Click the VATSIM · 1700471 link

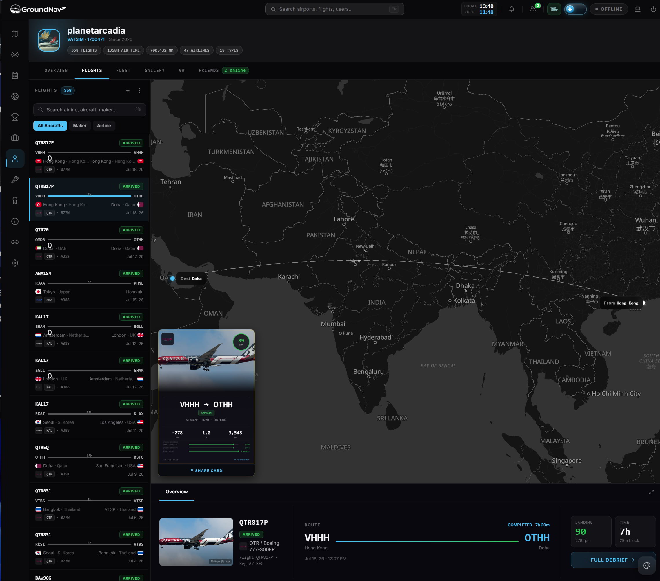point(86,39)
